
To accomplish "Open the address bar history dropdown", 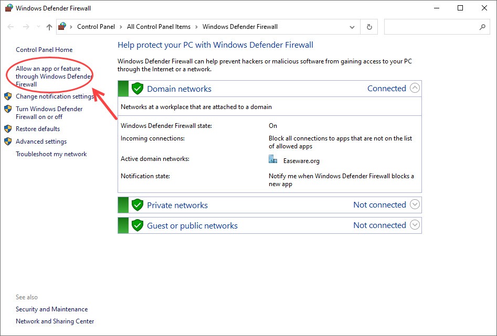I will pos(352,27).
